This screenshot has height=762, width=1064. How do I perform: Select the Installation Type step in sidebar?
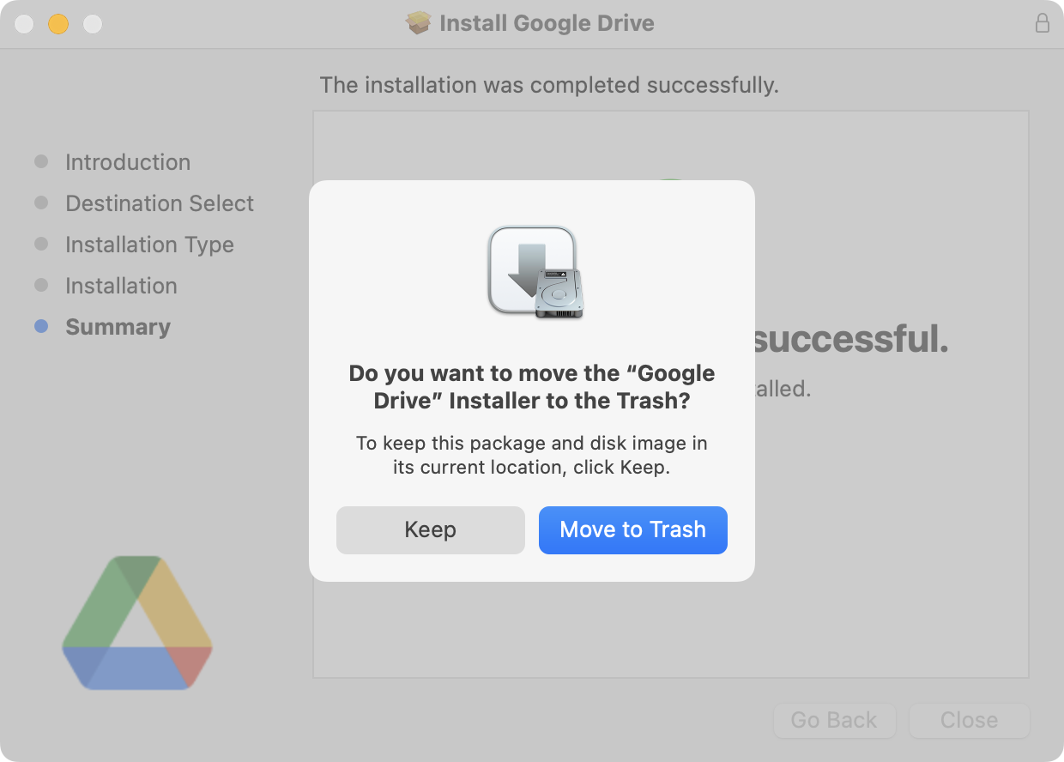coord(148,245)
